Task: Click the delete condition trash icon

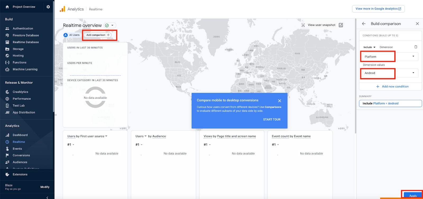Action: click(416, 47)
